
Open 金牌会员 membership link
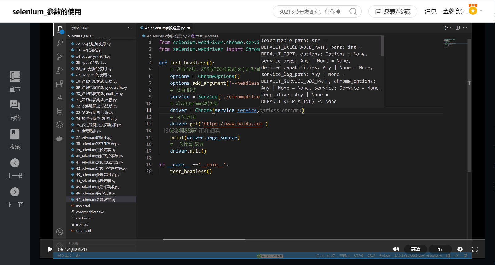tap(454, 11)
